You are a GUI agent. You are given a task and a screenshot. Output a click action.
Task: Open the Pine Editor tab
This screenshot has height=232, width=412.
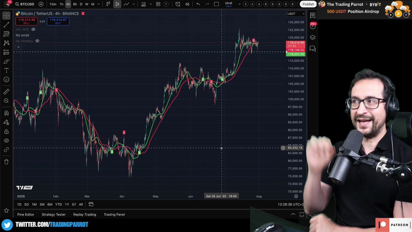(26, 214)
